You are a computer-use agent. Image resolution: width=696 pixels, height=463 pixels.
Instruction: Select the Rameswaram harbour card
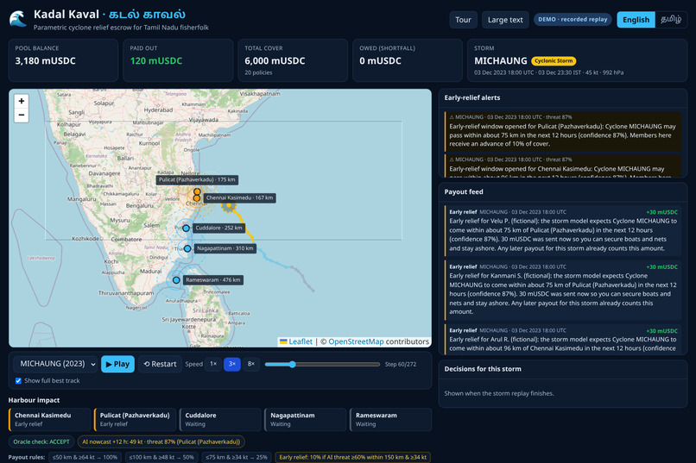[390, 420]
